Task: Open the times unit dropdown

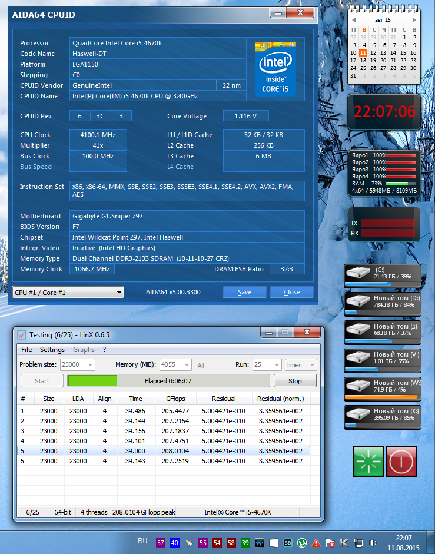Action: (301, 364)
